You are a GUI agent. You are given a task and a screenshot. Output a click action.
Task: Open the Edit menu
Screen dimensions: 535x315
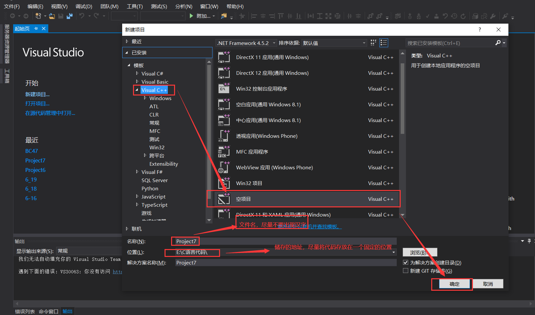35,6
